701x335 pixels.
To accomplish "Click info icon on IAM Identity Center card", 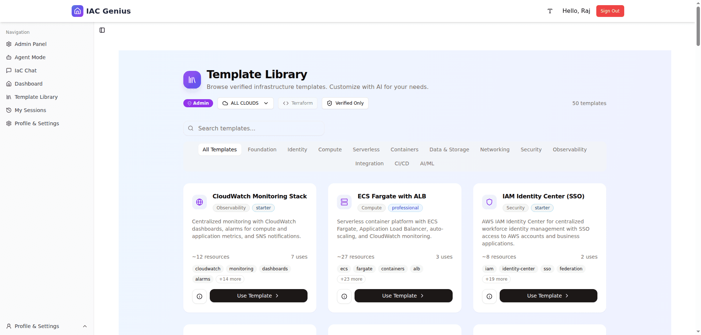I will tap(489, 296).
